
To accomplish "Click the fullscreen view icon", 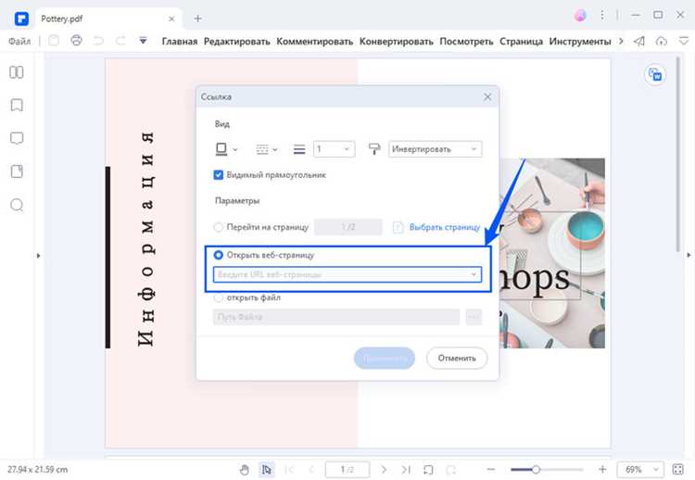I will coord(678,470).
